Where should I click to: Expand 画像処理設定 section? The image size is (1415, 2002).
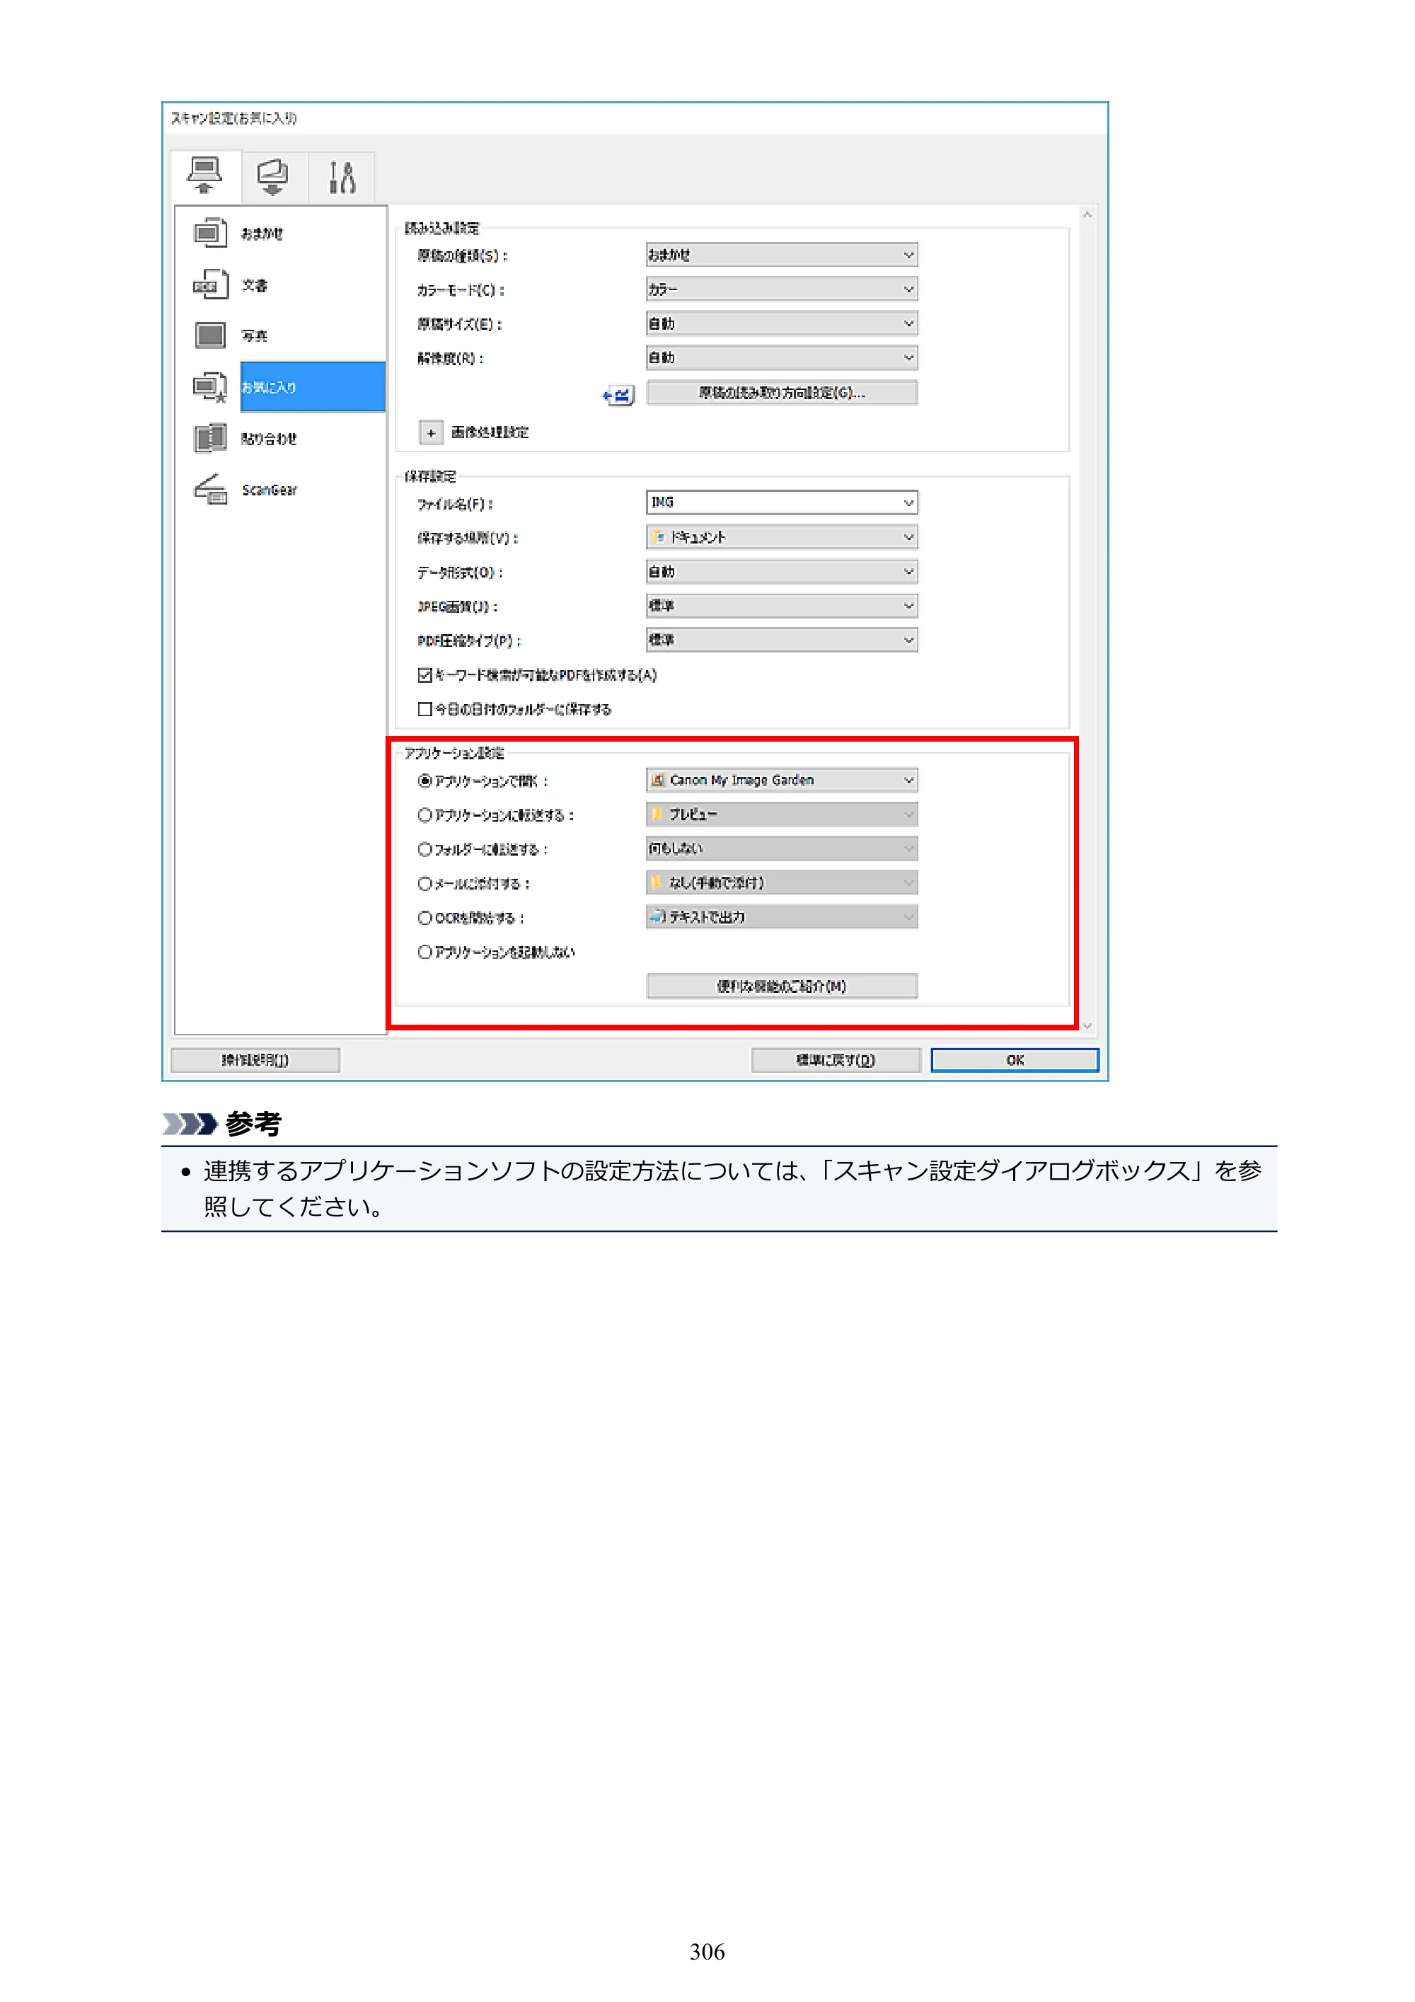coord(431,432)
